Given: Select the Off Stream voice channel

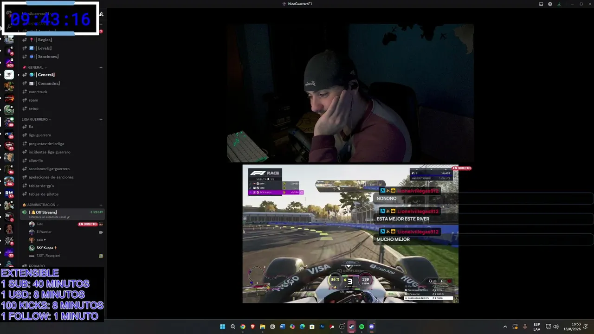Looking at the screenshot, I should [62, 214].
